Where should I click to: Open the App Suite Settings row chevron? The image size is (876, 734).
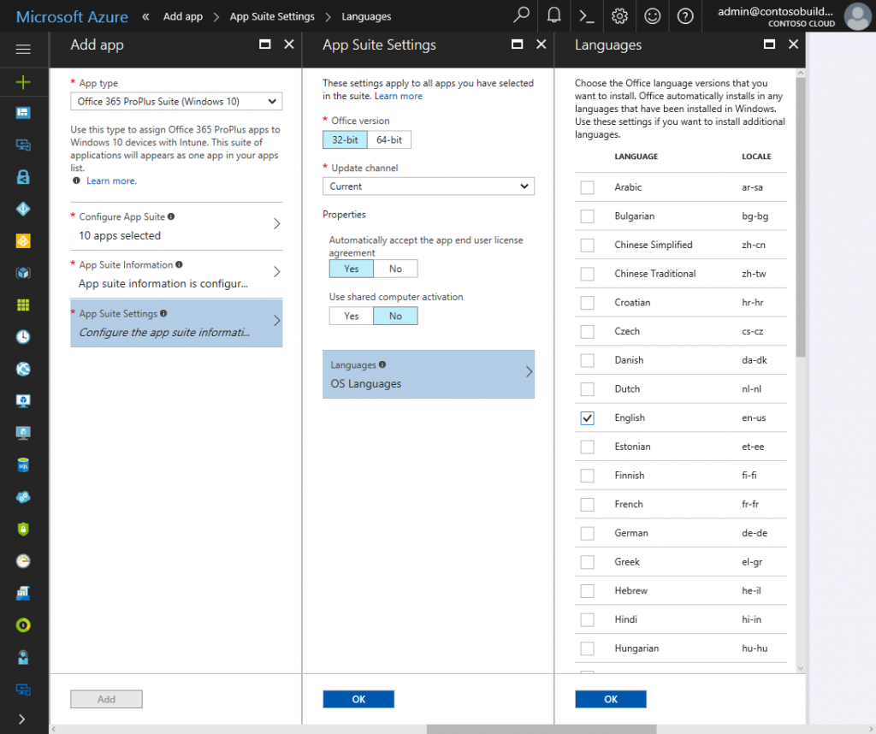click(x=276, y=321)
